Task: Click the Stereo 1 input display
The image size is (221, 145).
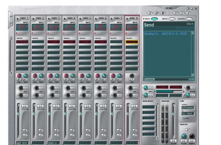Action: (x=22, y=27)
